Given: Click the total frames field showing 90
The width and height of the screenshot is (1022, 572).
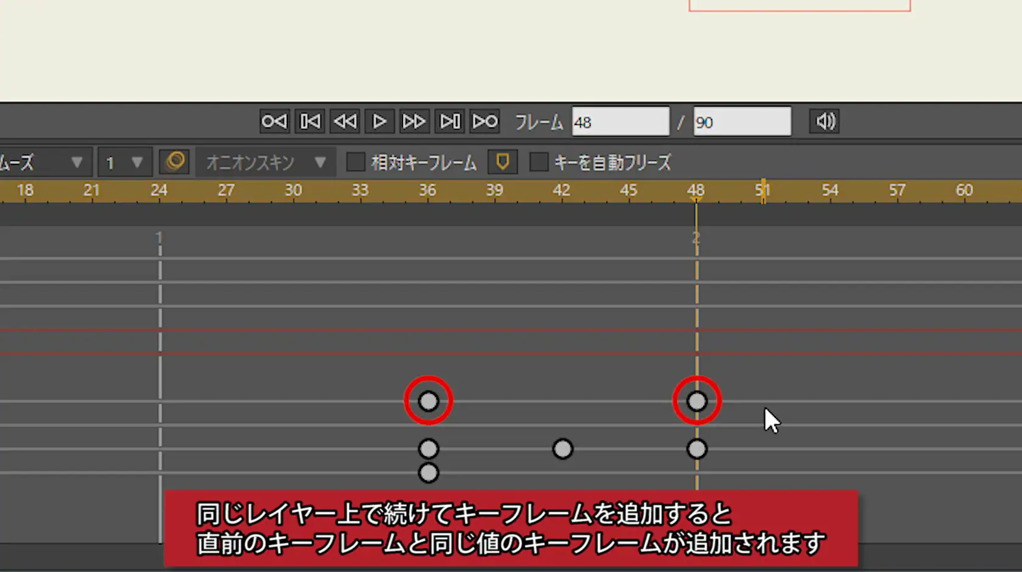Looking at the screenshot, I should (741, 121).
